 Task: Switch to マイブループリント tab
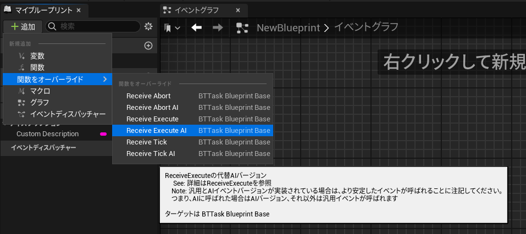[44, 10]
